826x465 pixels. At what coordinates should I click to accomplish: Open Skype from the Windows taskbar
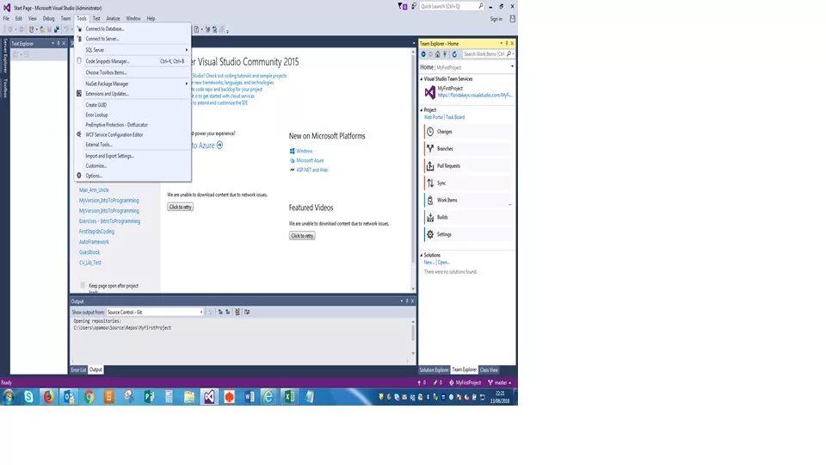28,396
